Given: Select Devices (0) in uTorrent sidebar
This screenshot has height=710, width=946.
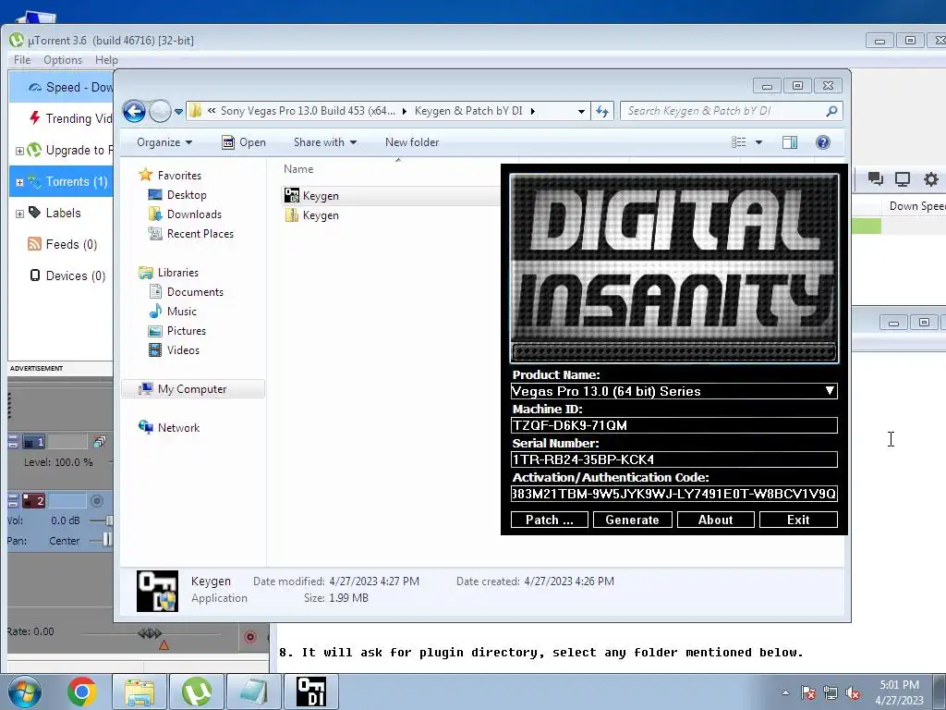Looking at the screenshot, I should [x=67, y=275].
